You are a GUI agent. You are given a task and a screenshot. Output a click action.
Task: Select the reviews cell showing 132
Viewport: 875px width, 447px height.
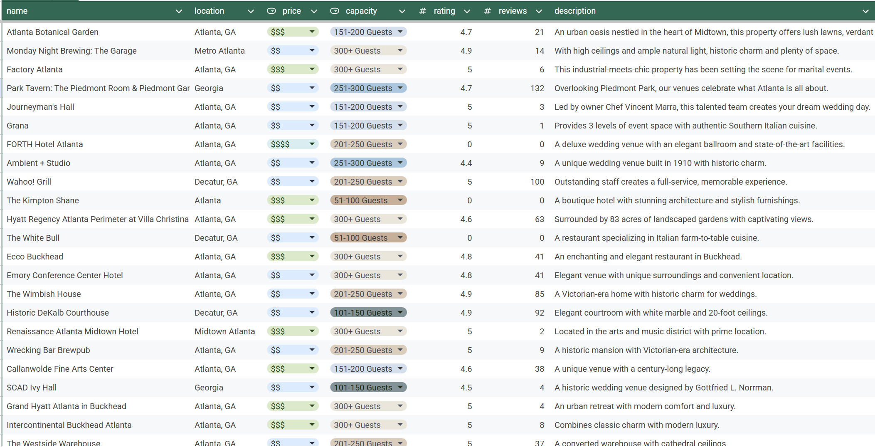pos(513,88)
